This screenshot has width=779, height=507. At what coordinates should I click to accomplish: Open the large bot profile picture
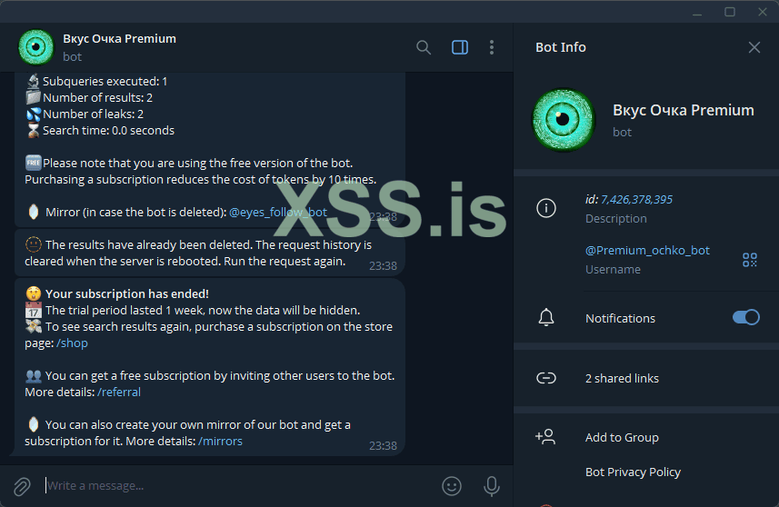pyautogui.click(x=564, y=120)
